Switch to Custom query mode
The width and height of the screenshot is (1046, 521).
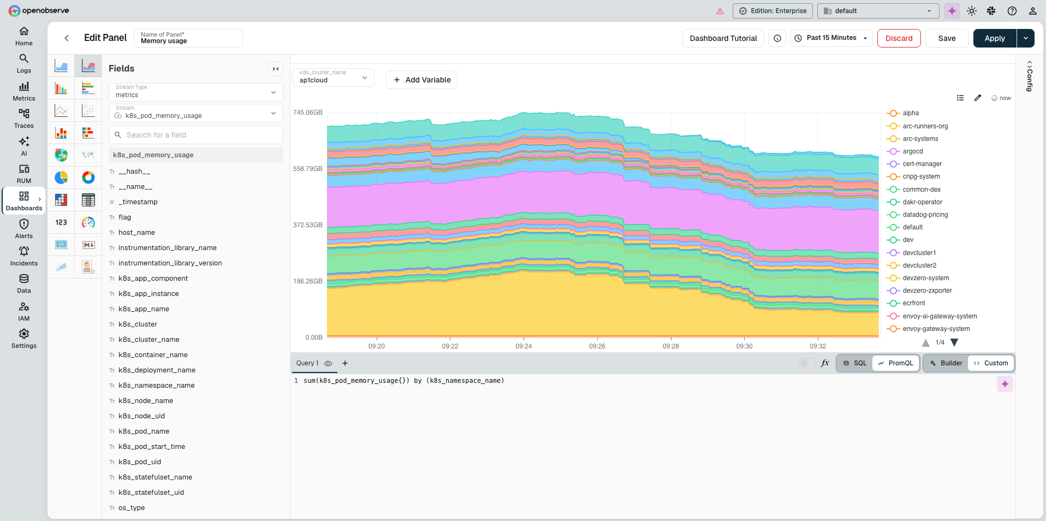tap(991, 363)
